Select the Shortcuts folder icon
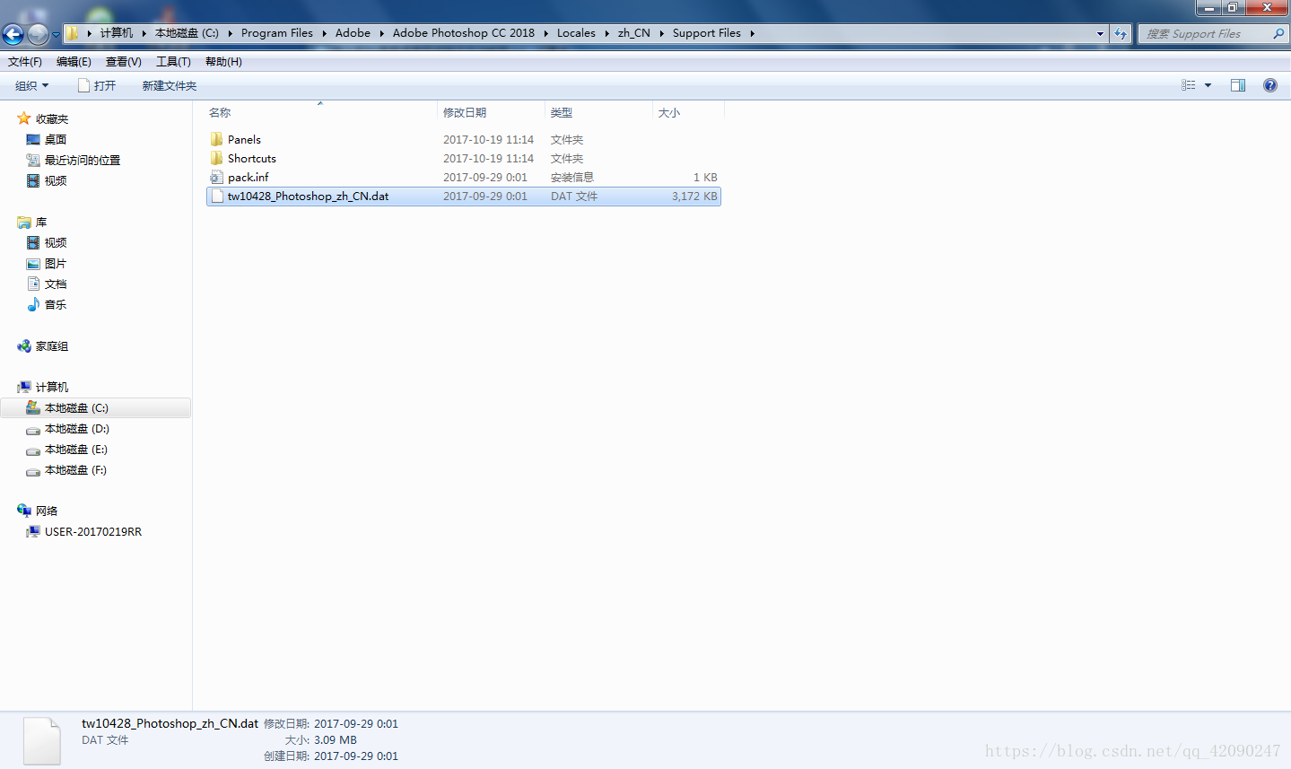1291x769 pixels. pyautogui.click(x=216, y=158)
